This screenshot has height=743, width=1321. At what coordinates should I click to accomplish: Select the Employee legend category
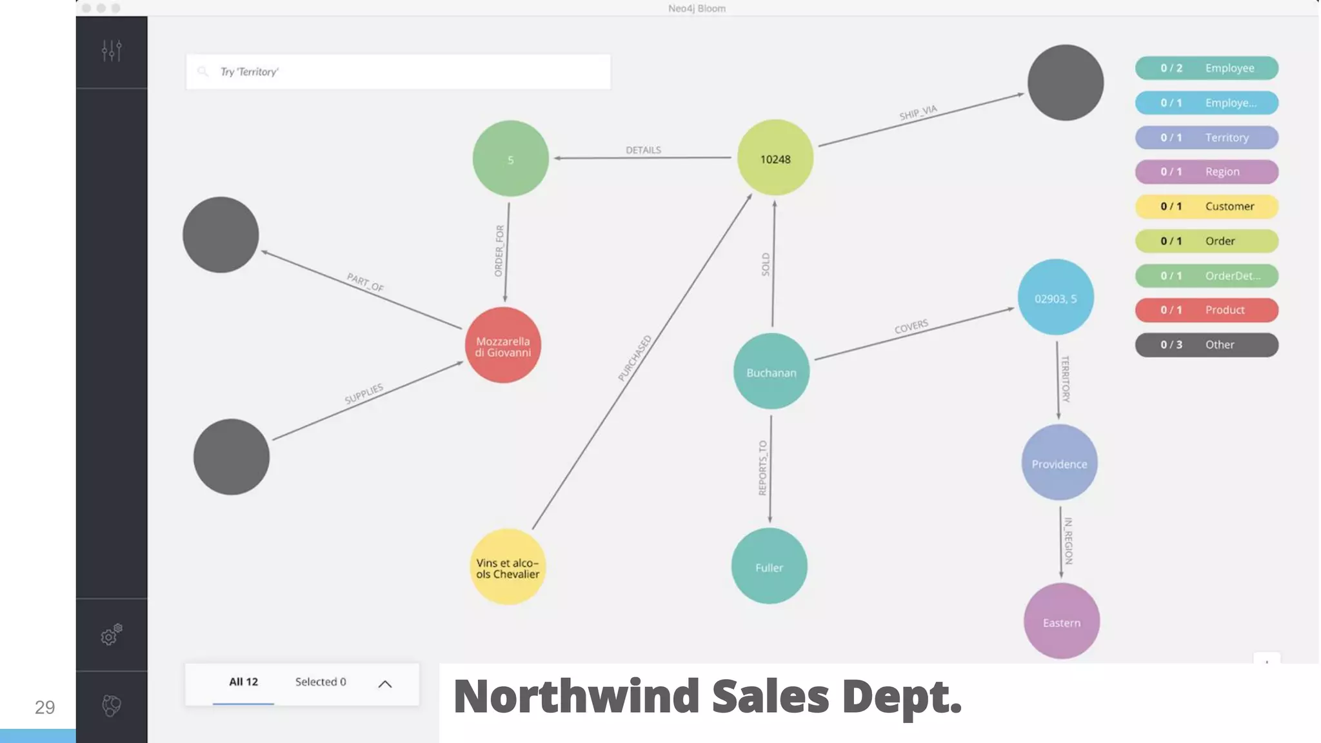click(x=1206, y=68)
